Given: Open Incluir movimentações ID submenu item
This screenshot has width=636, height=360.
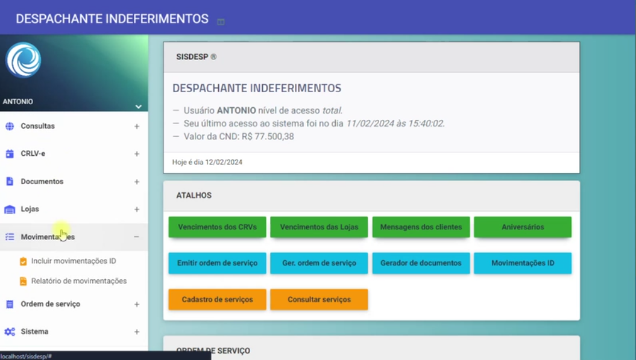Looking at the screenshot, I should point(74,261).
